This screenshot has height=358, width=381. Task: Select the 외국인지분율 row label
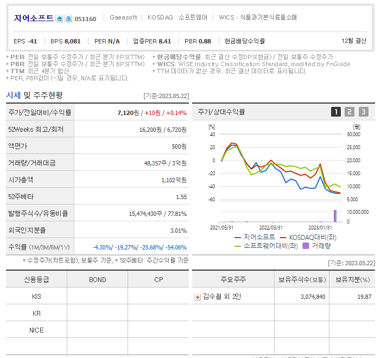pyautogui.click(x=27, y=230)
